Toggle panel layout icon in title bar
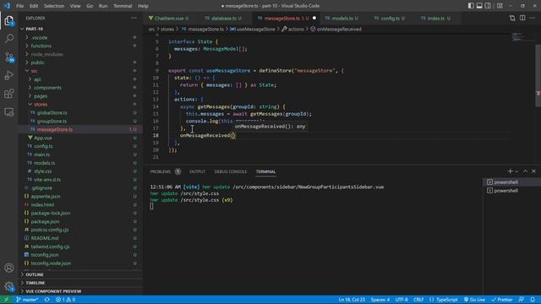Viewport: 541px width, 304px height. (x=479, y=6)
